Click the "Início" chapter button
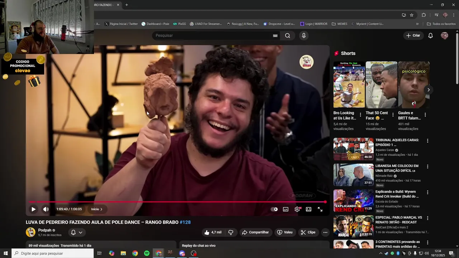This screenshot has height=258, width=459. click(x=97, y=209)
